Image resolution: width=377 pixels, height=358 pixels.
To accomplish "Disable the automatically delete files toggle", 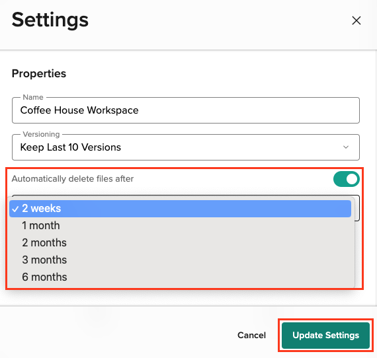I will [x=346, y=179].
